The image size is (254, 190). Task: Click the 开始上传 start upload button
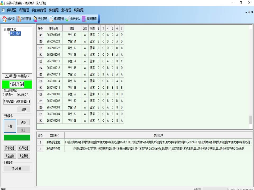coord(17,168)
